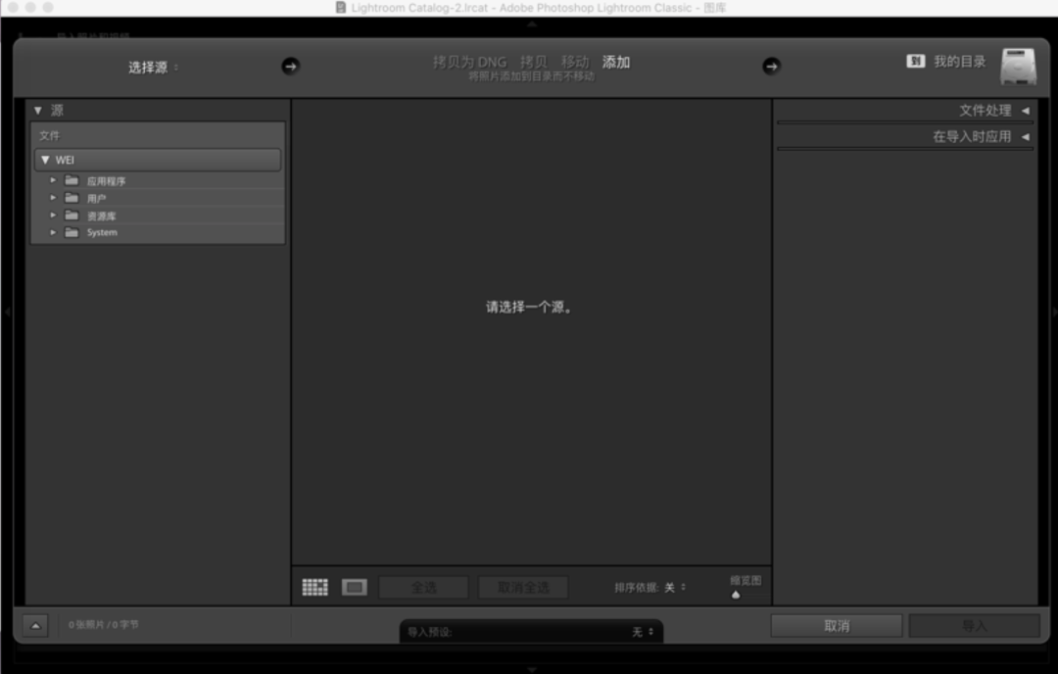Expand the 用户 folder tree arrow
The height and width of the screenshot is (674, 1058).
[53, 198]
